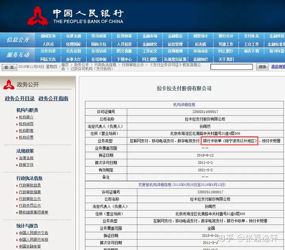Select the 换证日期 value 2019-6-13
The image size is (285, 250).
(205, 156)
